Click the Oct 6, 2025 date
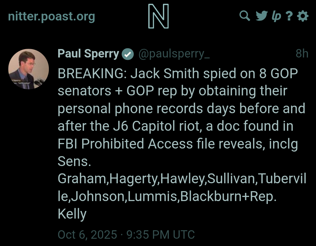The height and width of the screenshot is (246, 316). tap(87, 235)
